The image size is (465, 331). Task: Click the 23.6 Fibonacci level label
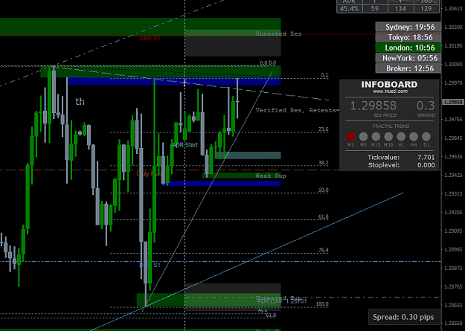coord(324,129)
